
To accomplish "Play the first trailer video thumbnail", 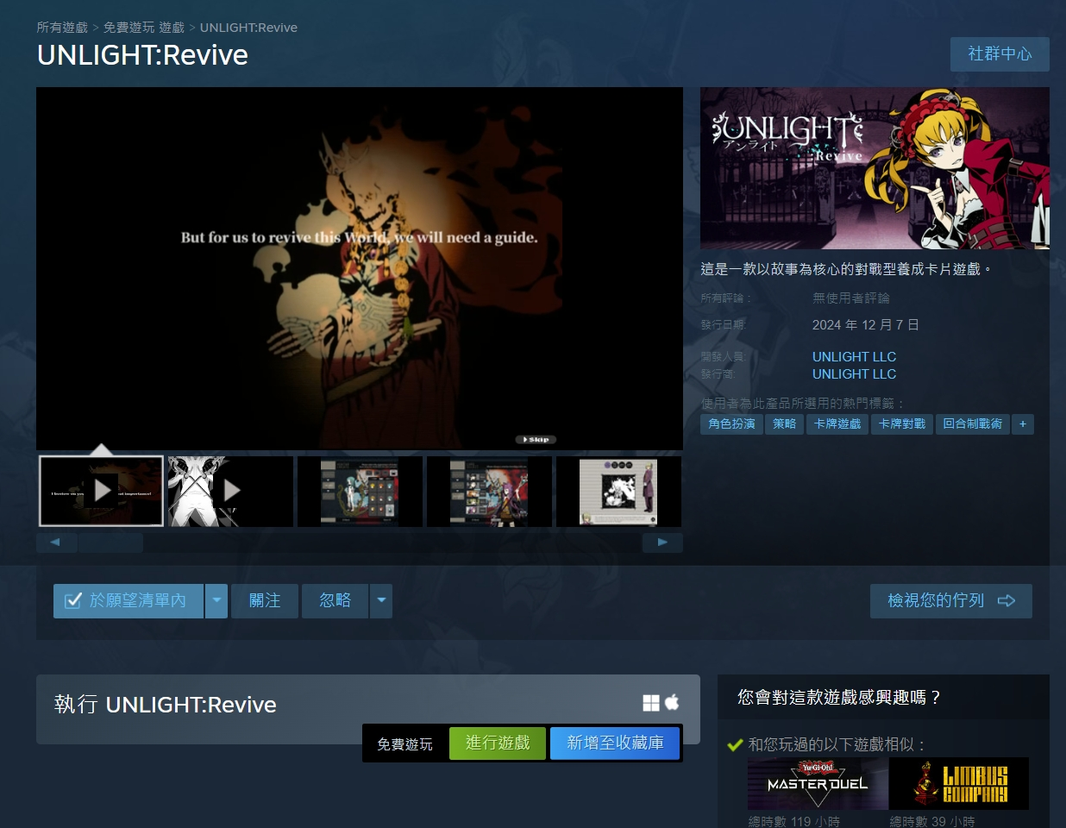I will tap(101, 491).
